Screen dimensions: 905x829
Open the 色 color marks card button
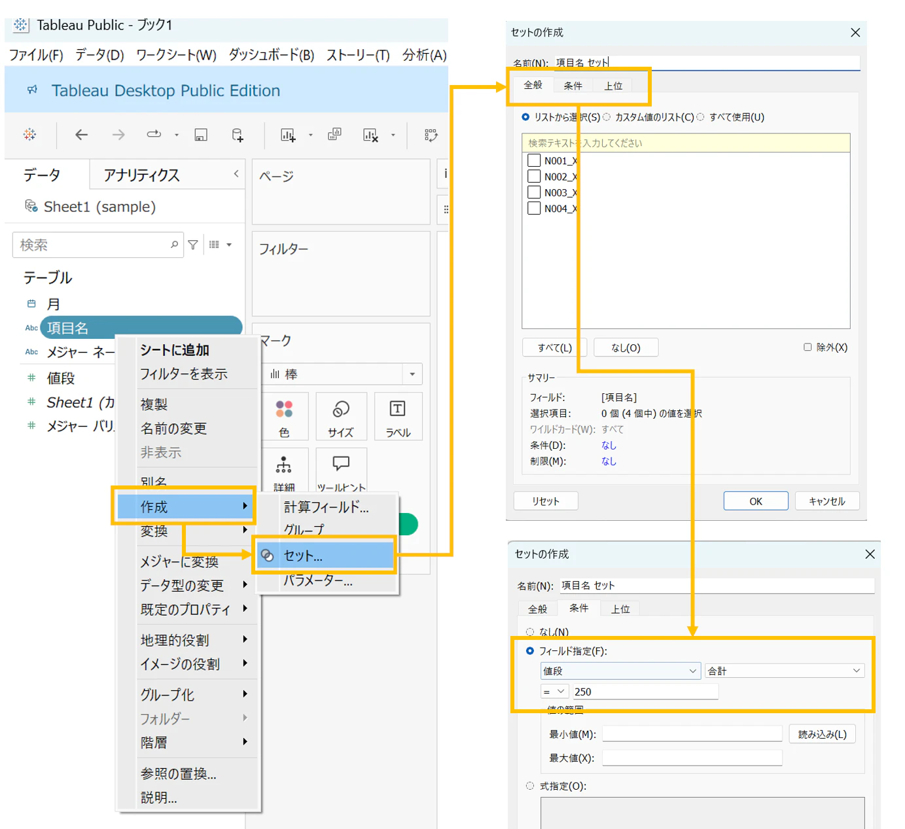(x=284, y=417)
